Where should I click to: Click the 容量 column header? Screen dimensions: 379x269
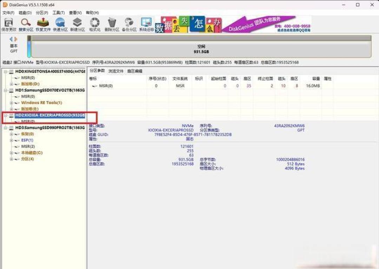316,79
